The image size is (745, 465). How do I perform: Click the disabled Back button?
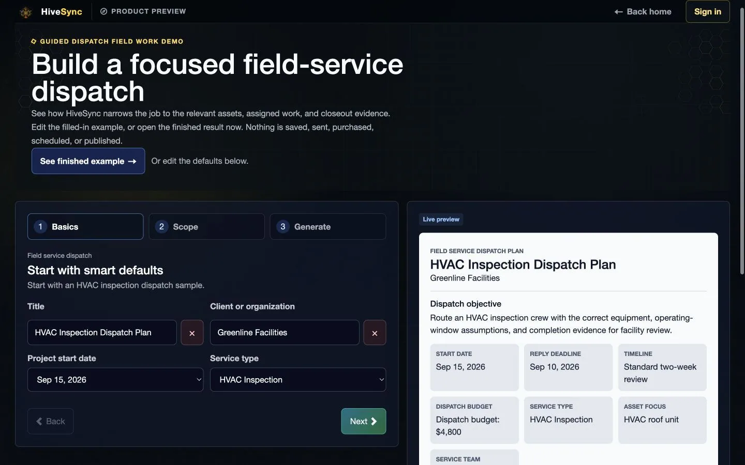coord(50,422)
